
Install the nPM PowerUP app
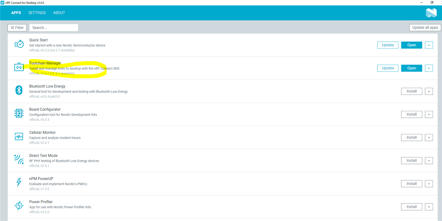(x=412, y=184)
